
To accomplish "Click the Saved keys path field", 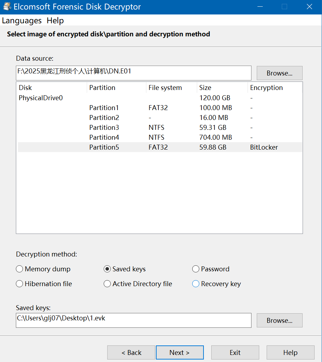I will (x=133, y=320).
